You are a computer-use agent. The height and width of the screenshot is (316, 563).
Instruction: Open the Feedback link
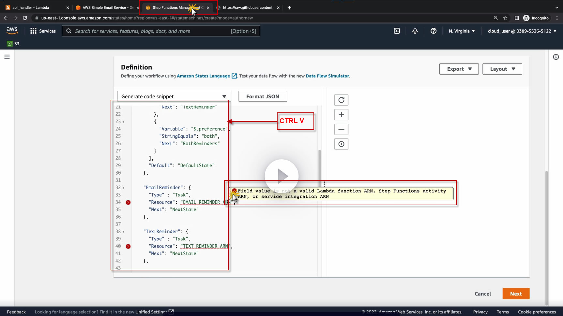16,312
